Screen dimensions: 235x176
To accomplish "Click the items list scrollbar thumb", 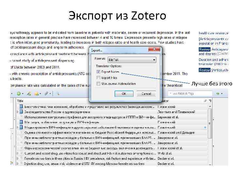I will point(210,124).
